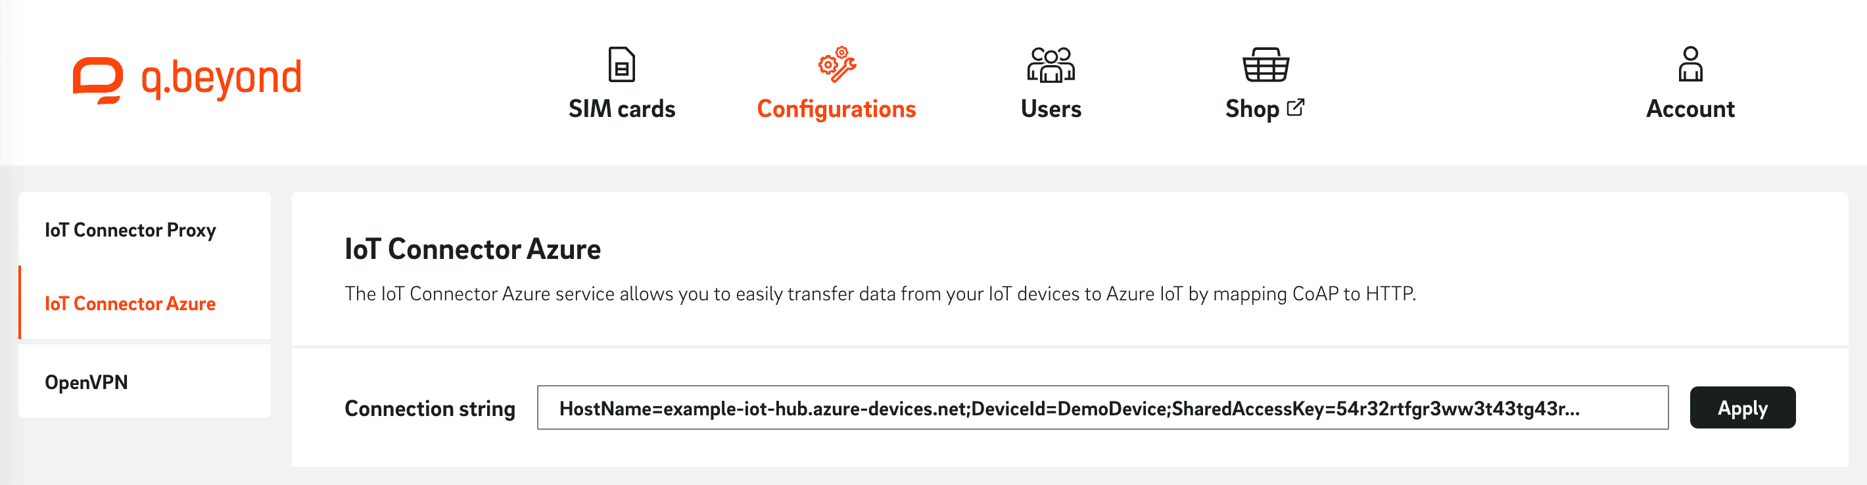Click the q.beyond speech bubble logo icon

tap(98, 79)
